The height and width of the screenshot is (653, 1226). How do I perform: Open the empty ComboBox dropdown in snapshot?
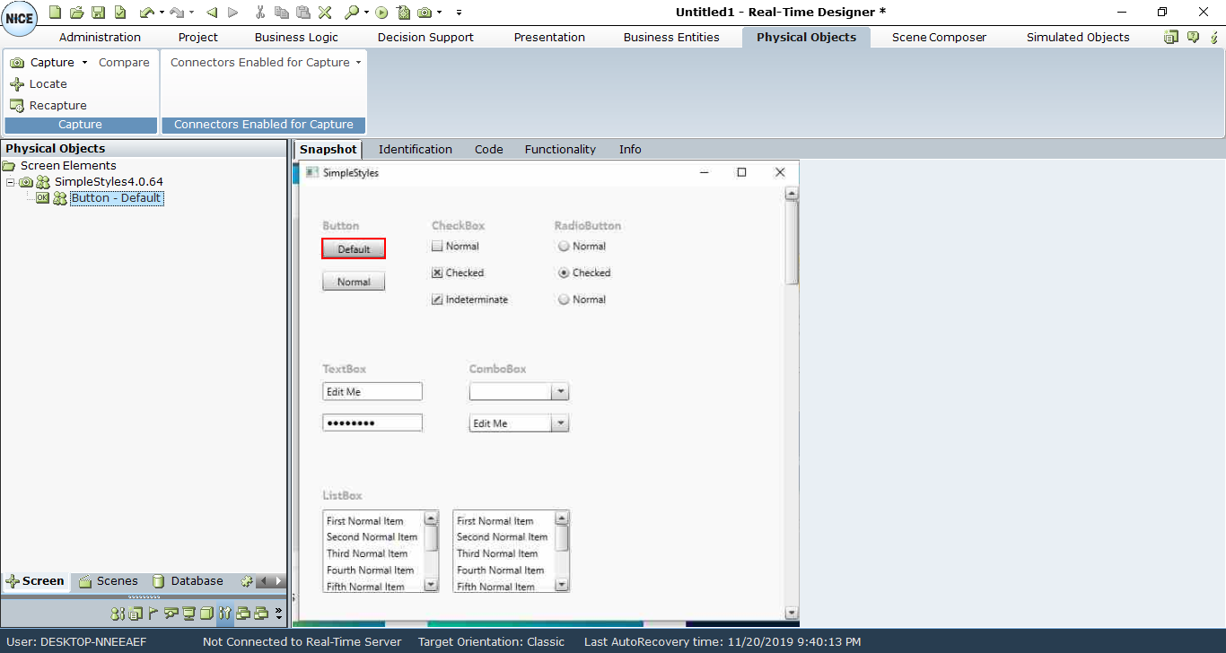[560, 392]
